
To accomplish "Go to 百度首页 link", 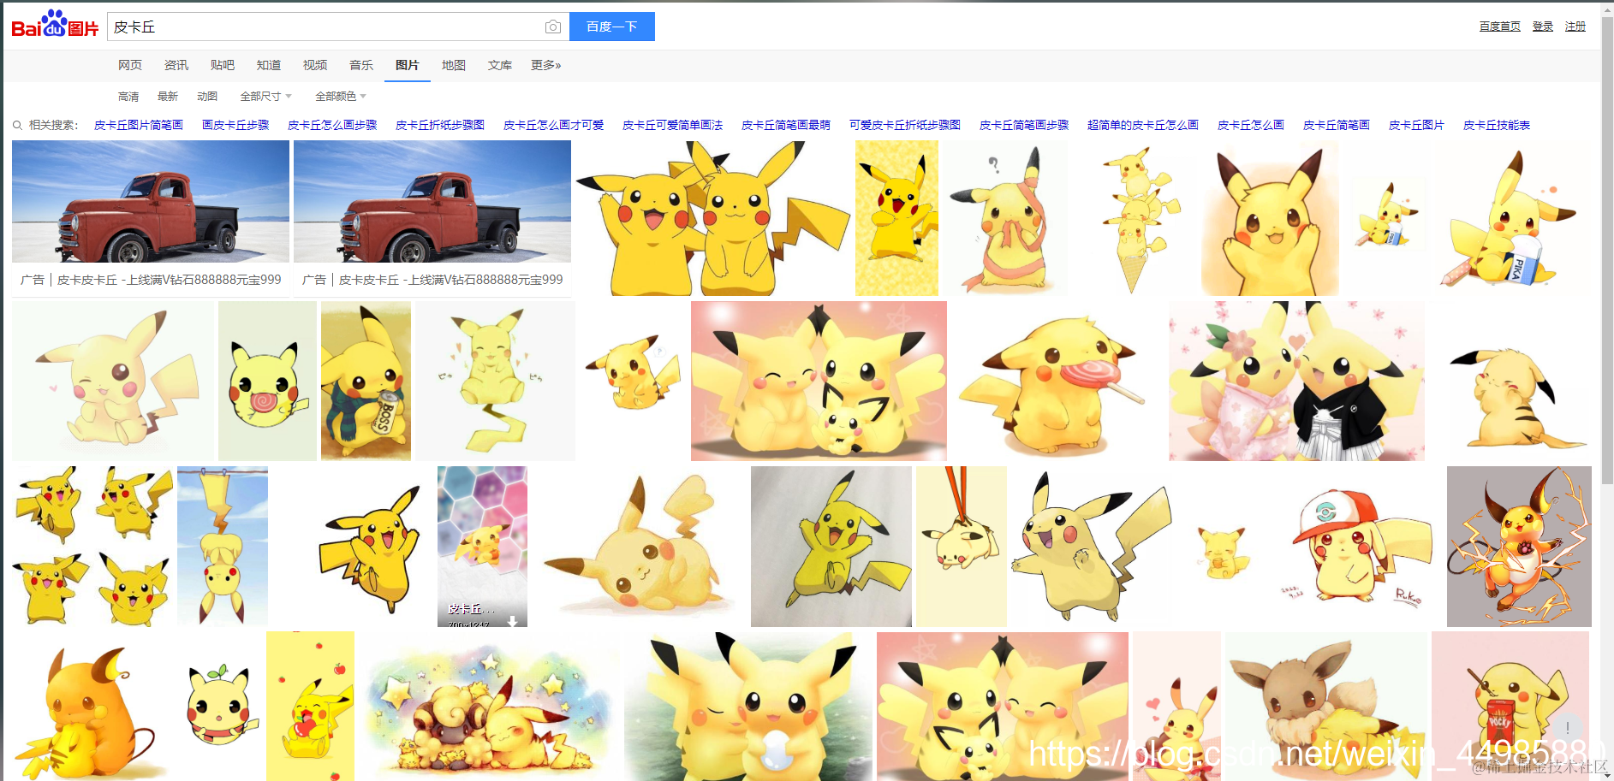I will (x=1500, y=27).
